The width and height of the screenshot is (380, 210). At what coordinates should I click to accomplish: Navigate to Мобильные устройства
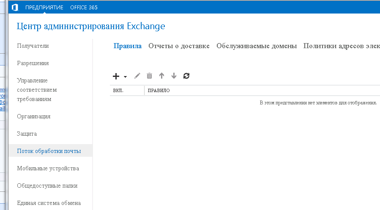(48, 168)
